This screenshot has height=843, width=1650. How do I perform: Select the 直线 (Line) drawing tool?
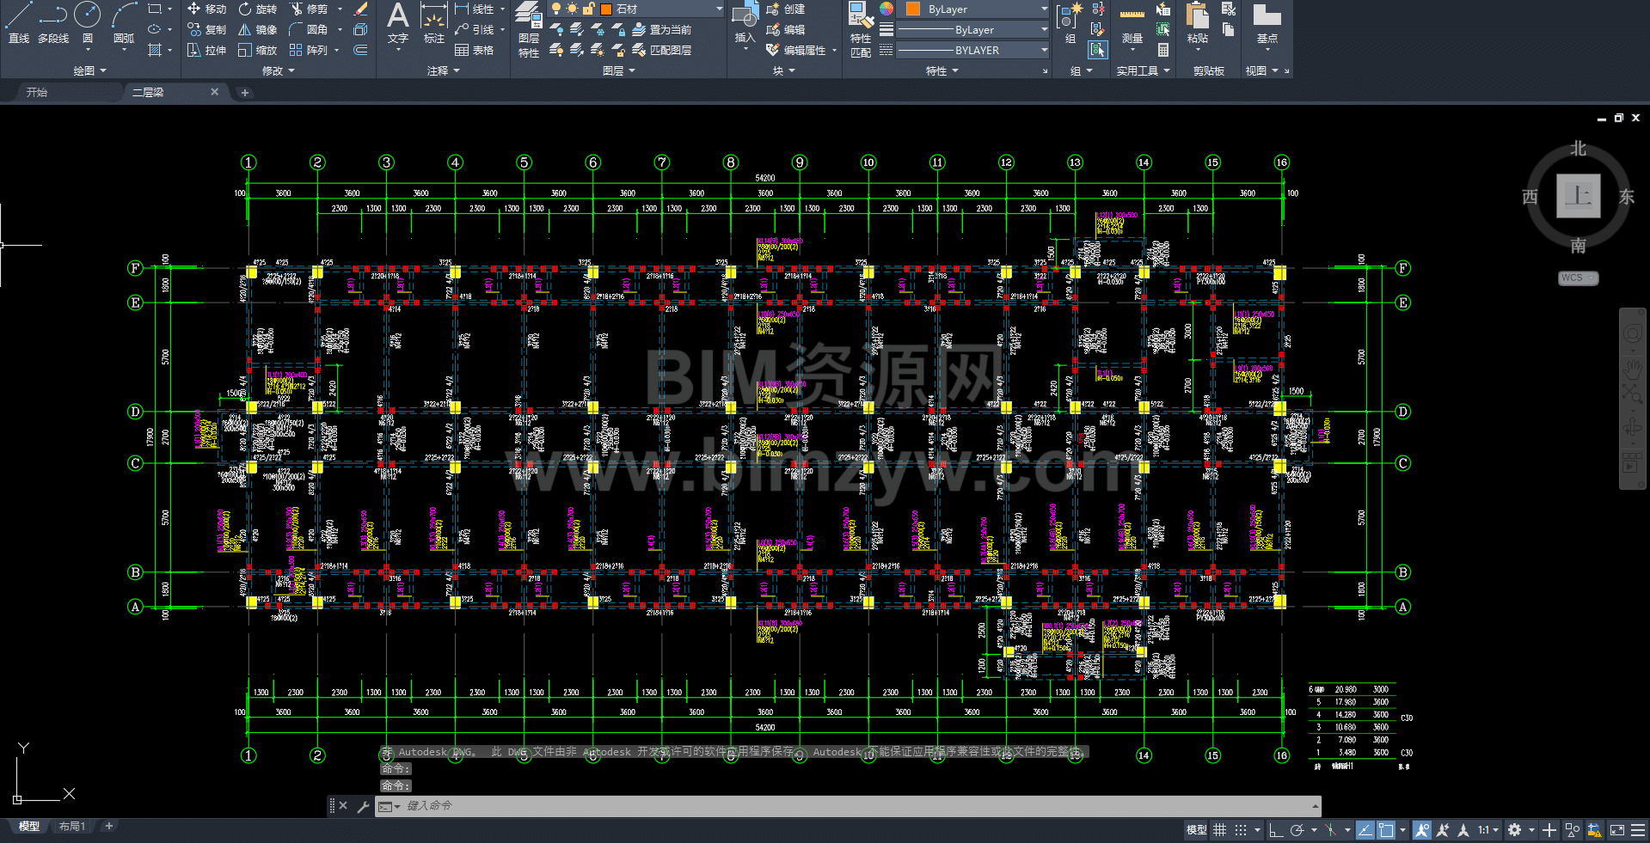tap(19, 22)
